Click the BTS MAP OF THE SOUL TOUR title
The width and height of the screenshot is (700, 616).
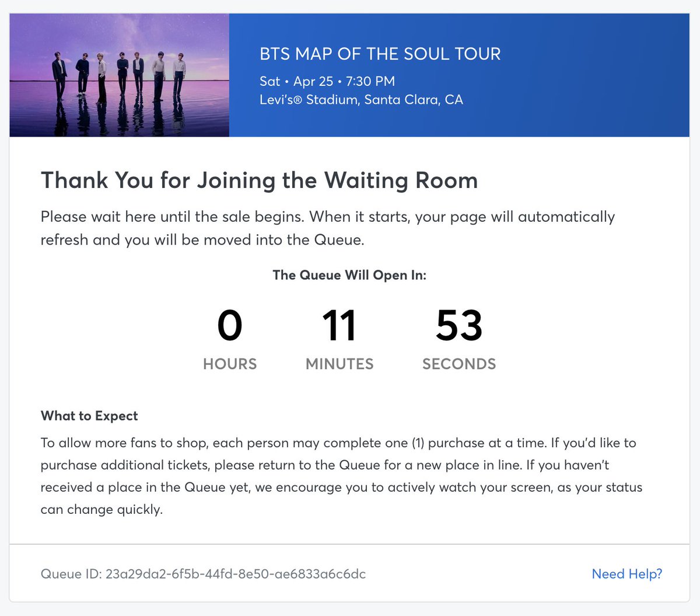coord(380,54)
